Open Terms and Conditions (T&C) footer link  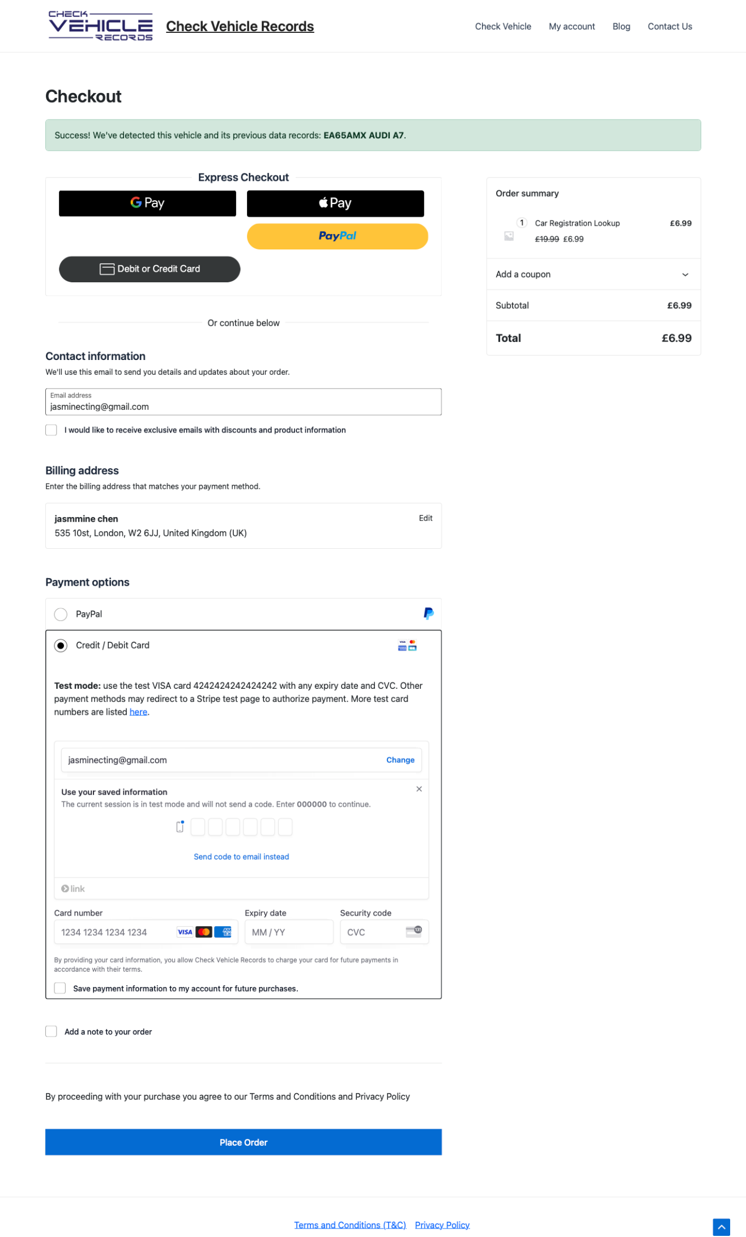coord(350,1225)
